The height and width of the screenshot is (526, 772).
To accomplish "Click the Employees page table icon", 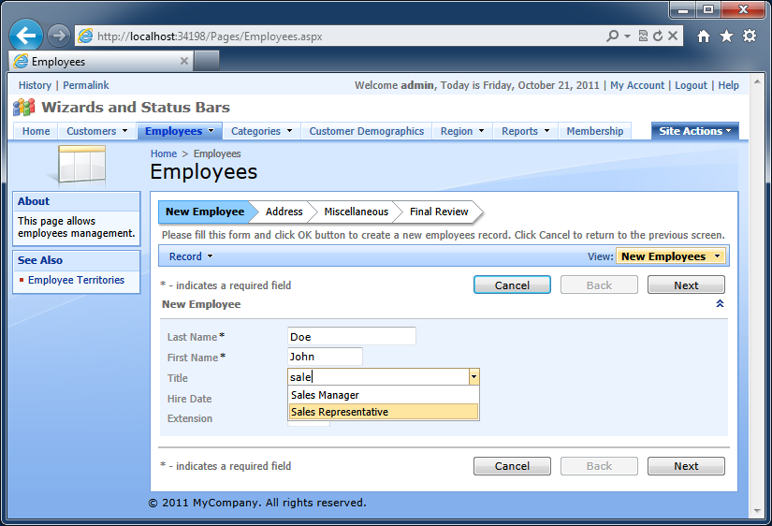I will [x=80, y=165].
